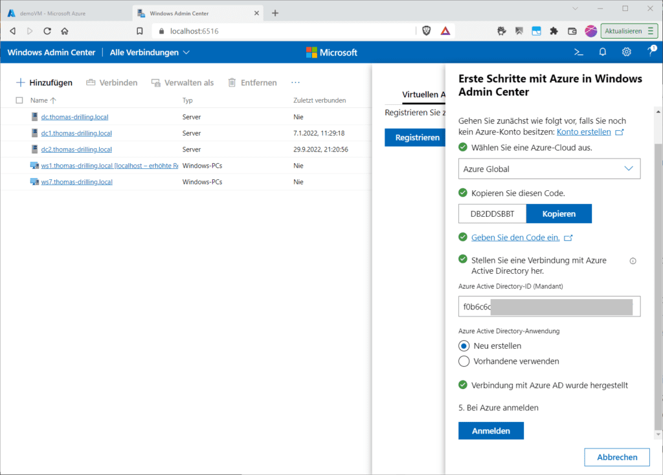The image size is (663, 475).
Task: Click the Kopieren button
Action: point(559,214)
